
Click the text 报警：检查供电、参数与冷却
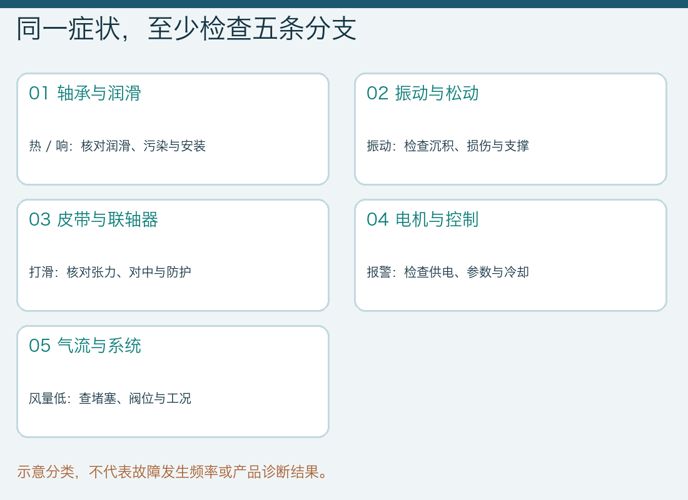(448, 272)
